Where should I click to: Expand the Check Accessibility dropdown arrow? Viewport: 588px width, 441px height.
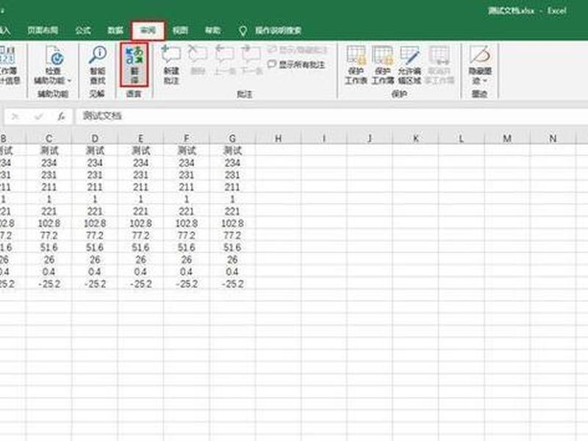pyautogui.click(x=69, y=81)
